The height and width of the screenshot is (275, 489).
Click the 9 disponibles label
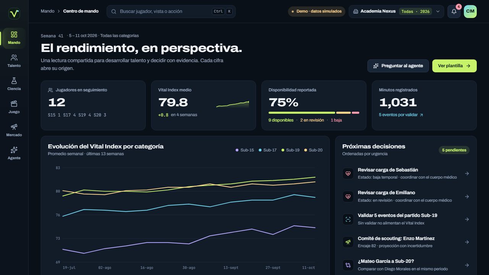[x=281, y=120]
